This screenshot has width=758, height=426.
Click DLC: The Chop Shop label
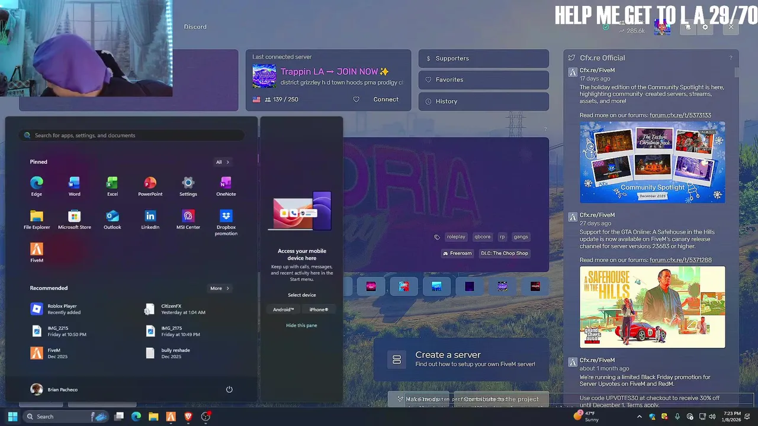click(504, 253)
